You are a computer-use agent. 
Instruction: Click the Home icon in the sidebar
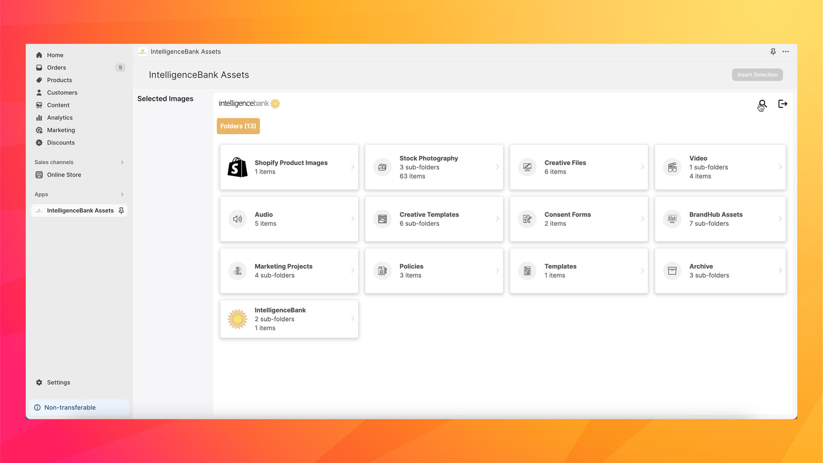click(x=39, y=55)
